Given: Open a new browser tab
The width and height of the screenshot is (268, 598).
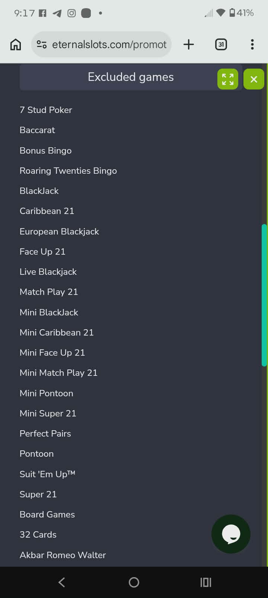Looking at the screenshot, I should point(189,45).
